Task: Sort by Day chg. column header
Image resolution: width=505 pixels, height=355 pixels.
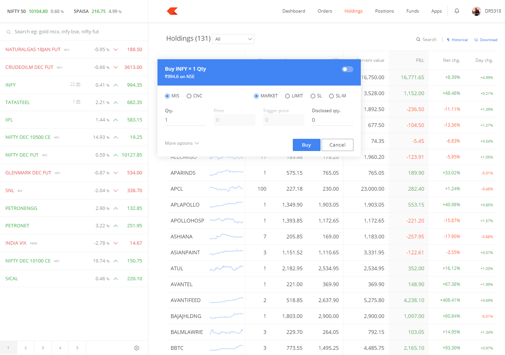Action: click(x=484, y=60)
